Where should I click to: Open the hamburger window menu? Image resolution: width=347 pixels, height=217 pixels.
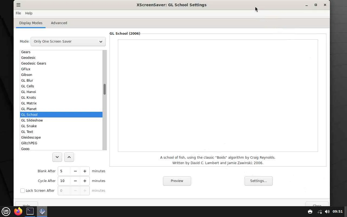18,5
